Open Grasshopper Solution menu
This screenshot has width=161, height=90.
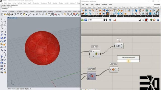click(104, 4)
